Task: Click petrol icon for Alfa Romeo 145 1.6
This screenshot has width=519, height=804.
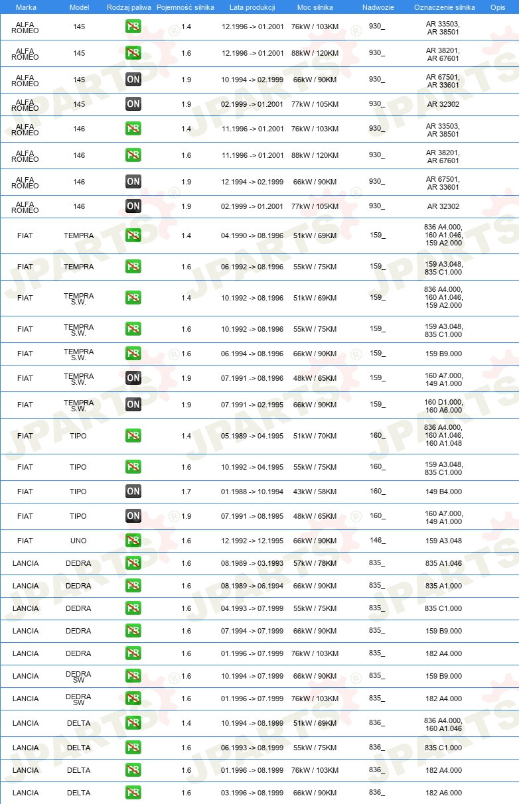Action: (133, 53)
